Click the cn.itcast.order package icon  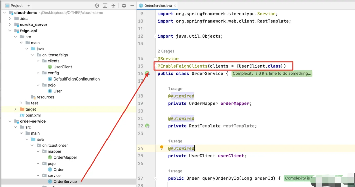tap(39, 145)
